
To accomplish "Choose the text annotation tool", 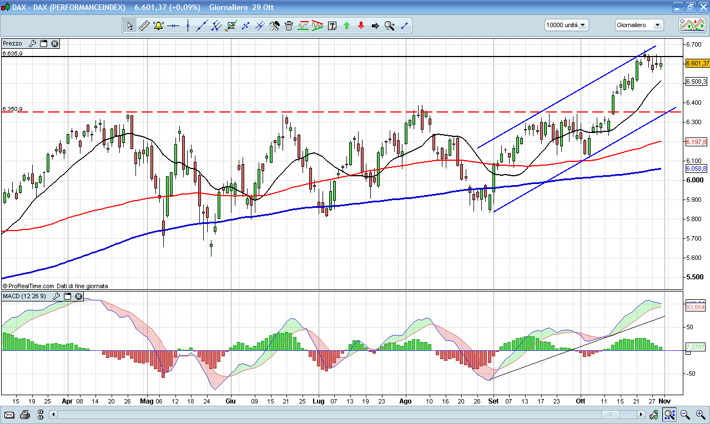I will pos(333,25).
